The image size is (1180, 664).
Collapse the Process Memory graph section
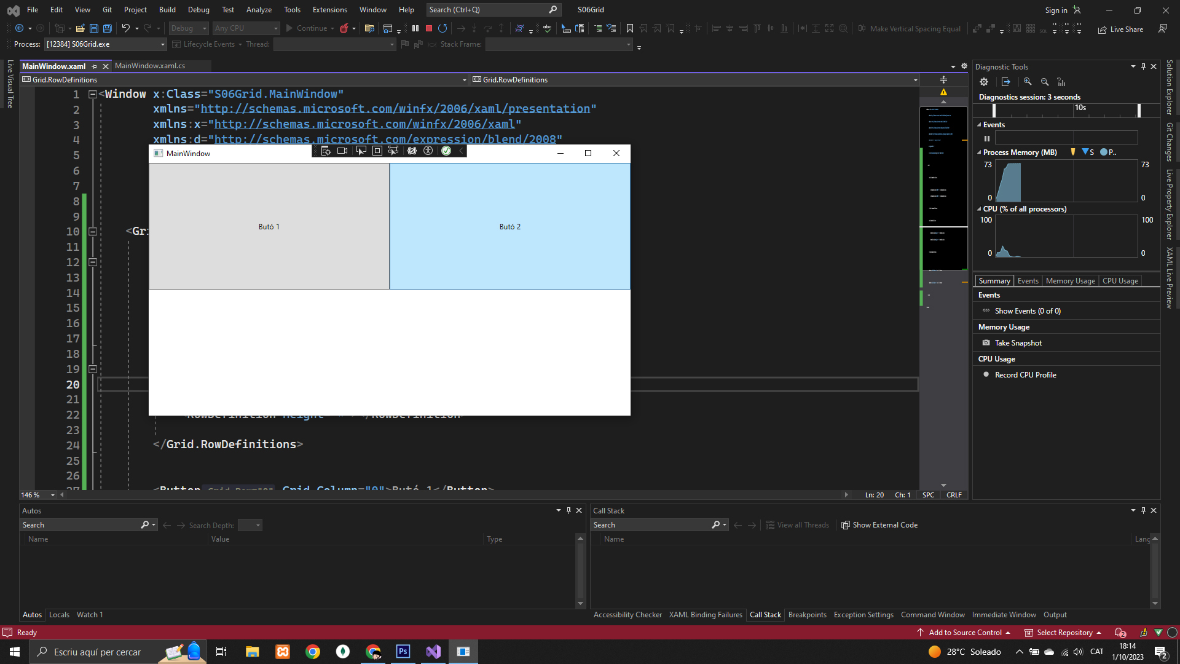pos(979,152)
